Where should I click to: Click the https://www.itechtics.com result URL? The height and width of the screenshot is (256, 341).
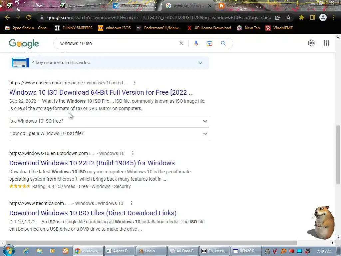pyautogui.click(x=37, y=203)
